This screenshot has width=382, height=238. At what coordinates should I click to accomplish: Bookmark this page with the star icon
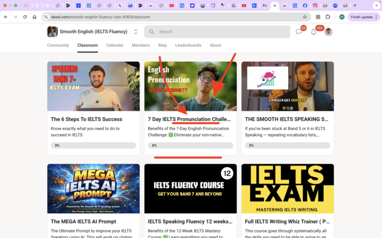point(305,17)
